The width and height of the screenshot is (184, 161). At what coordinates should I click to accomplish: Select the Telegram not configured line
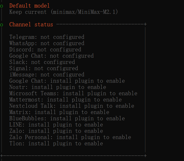[x=47, y=37]
